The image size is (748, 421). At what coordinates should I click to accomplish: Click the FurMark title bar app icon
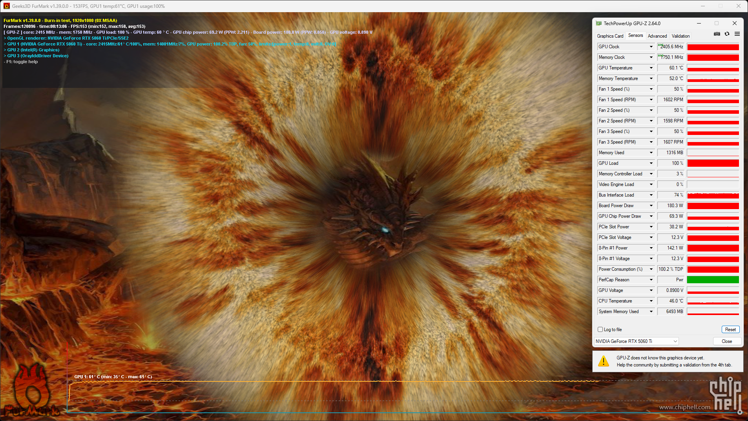7,6
